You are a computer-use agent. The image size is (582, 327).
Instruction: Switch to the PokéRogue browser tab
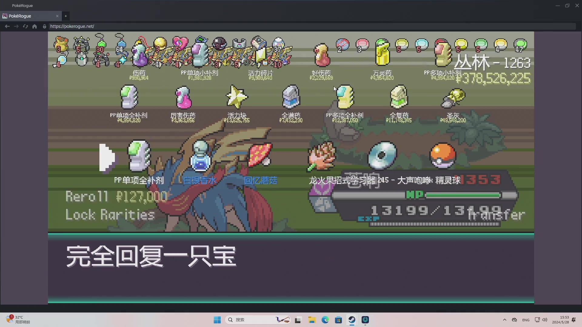tap(30, 16)
